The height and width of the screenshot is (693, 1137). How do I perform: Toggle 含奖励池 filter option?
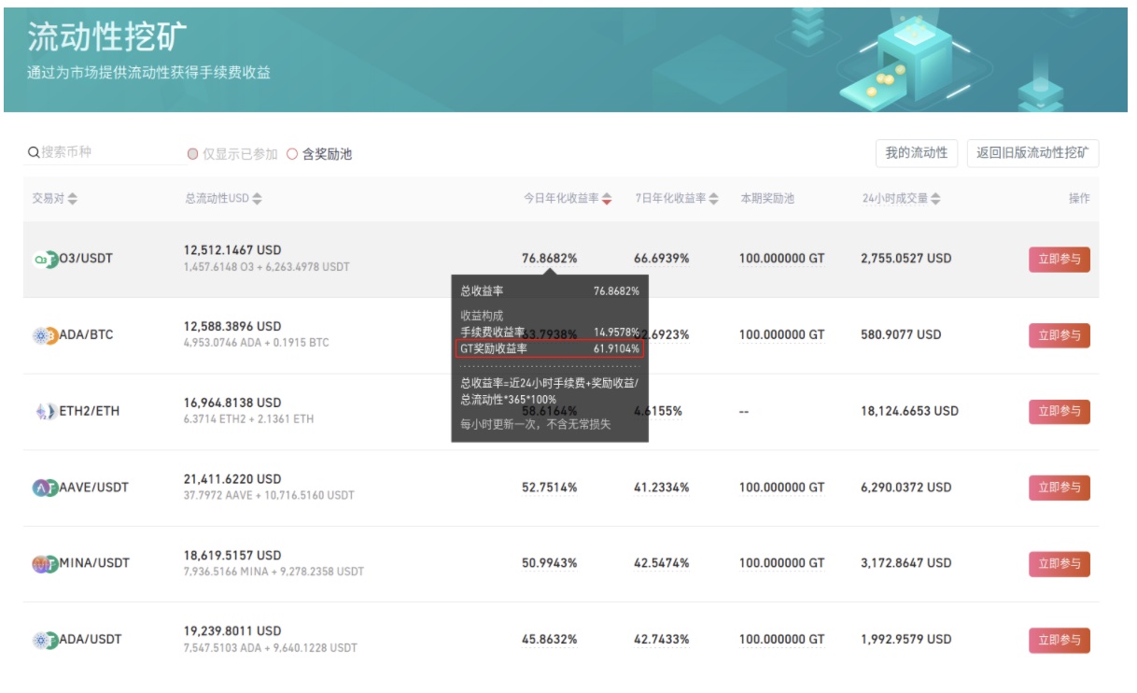319,154
